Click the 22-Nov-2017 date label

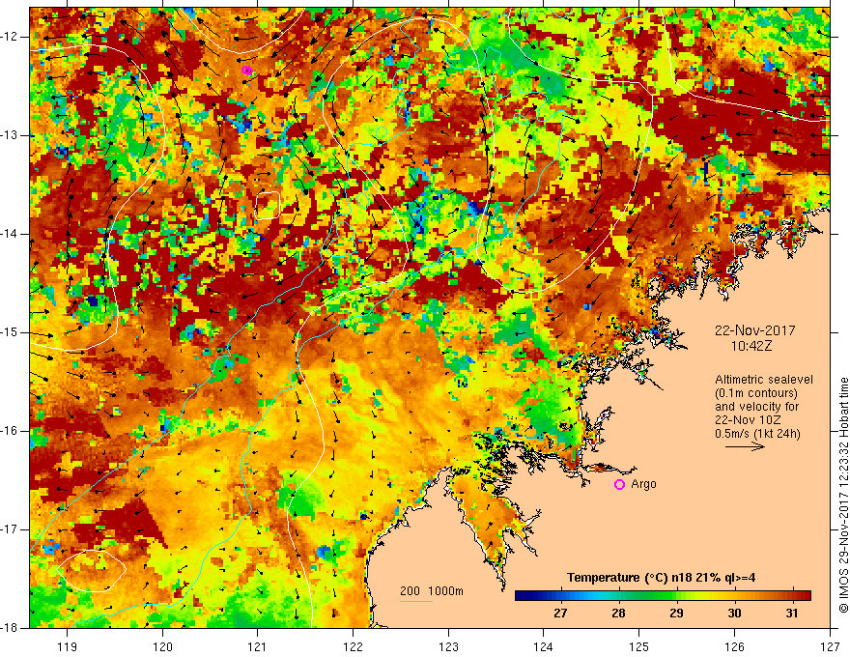tap(754, 330)
